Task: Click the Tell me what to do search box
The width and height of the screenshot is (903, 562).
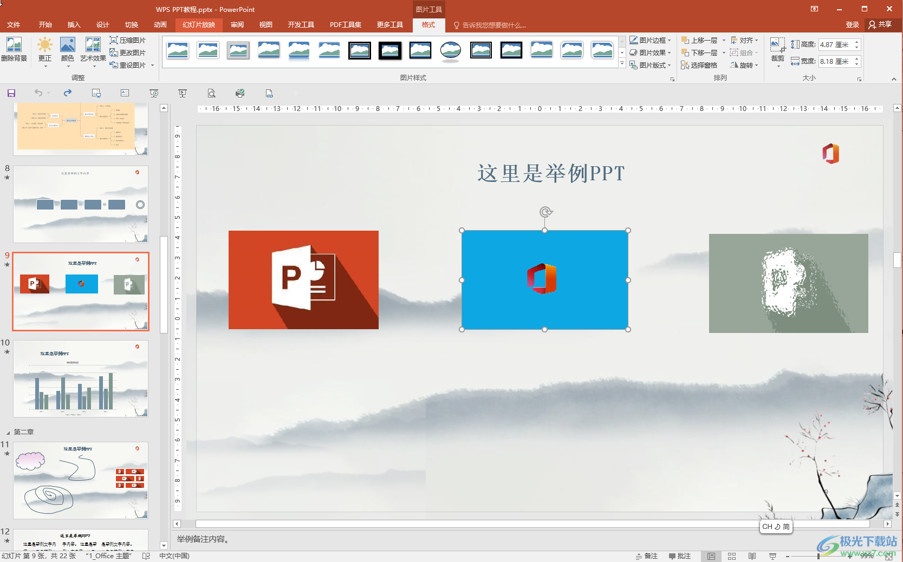Action: (490, 25)
